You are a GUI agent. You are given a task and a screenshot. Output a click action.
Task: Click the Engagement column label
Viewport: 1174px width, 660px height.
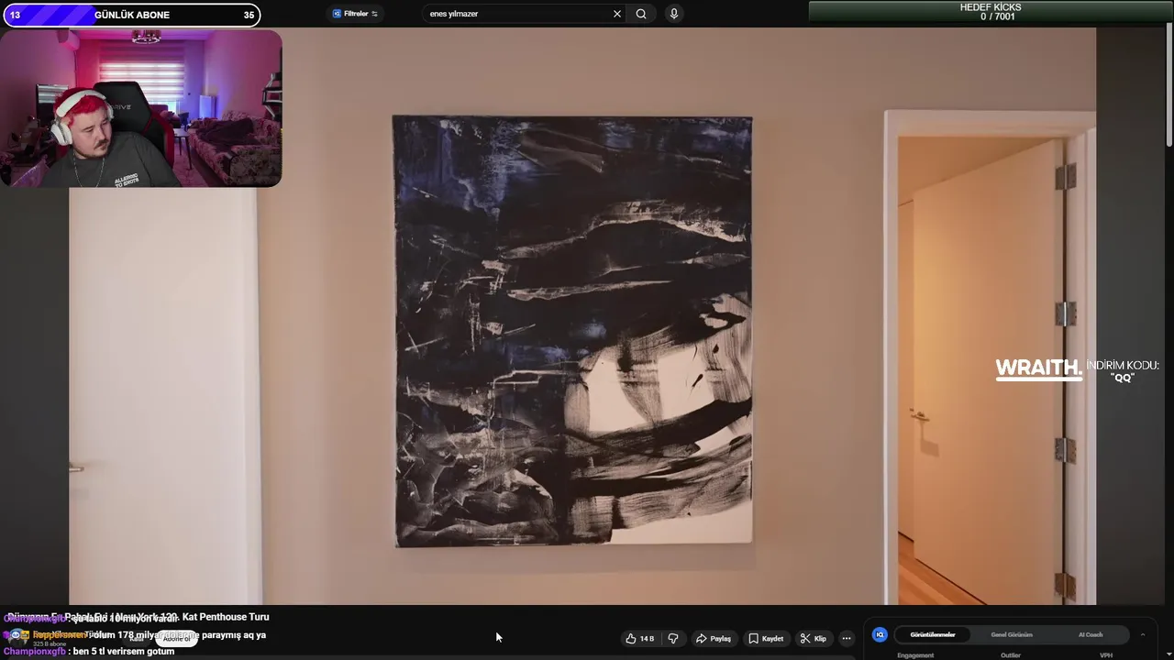point(915,655)
